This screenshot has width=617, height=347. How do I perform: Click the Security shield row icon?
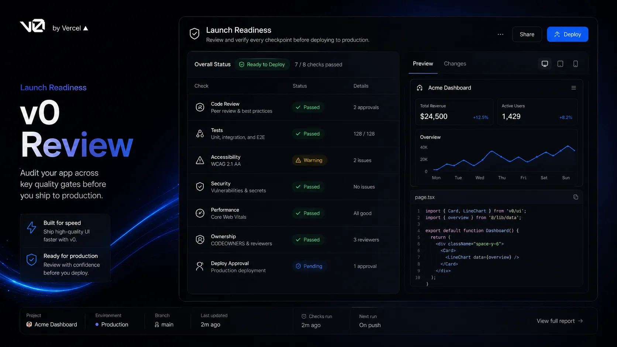coord(200,187)
